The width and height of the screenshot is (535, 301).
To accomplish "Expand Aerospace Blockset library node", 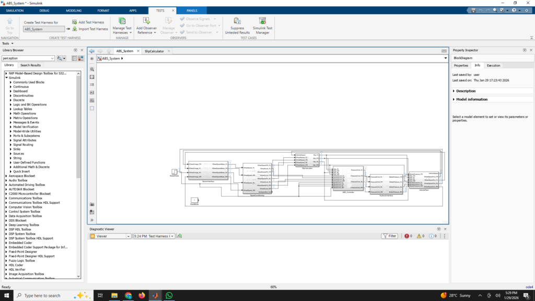I will [x=6, y=176].
